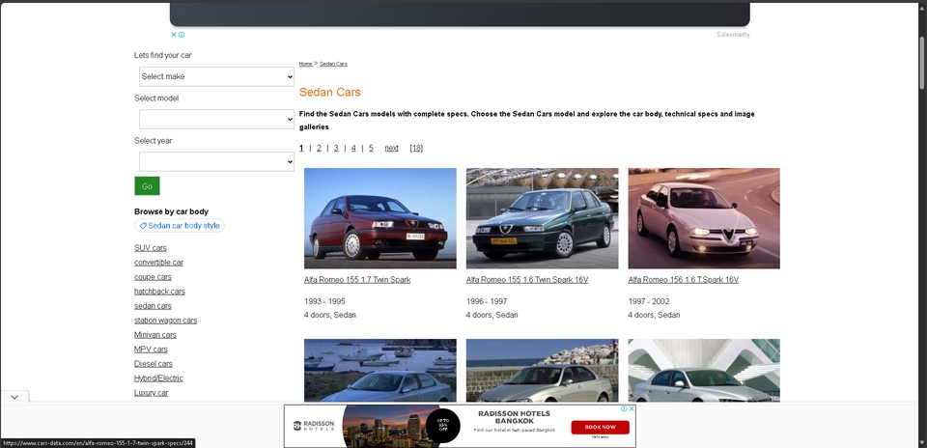The width and height of the screenshot is (927, 448).
Task: Click the '1997 - 2002' year text
Action: 649,301
